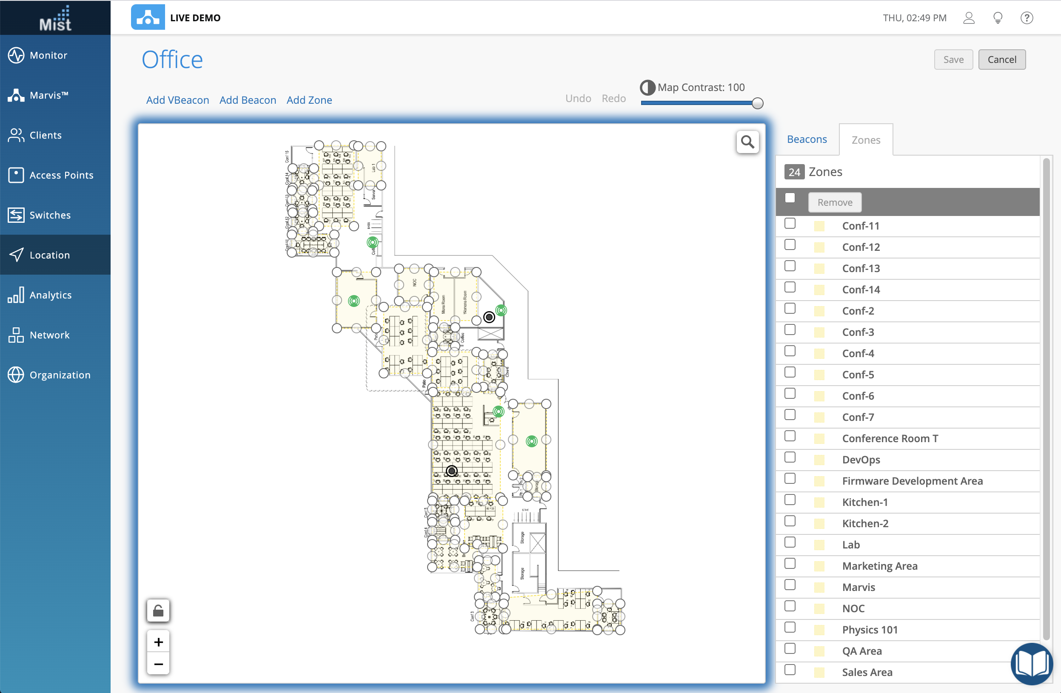
Task: Open the help question mark icon
Action: click(x=1026, y=18)
